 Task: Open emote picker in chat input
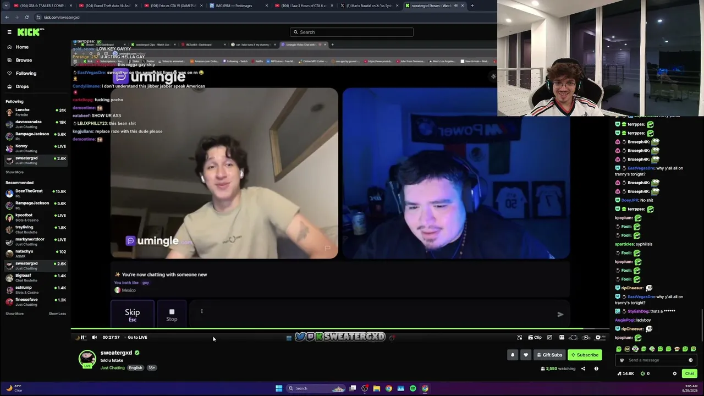tap(690, 360)
